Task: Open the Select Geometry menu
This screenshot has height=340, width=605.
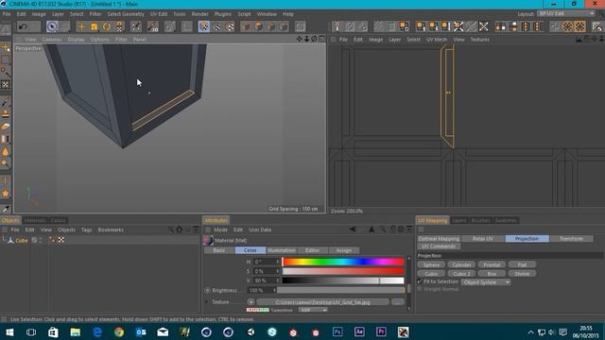Action: [126, 14]
